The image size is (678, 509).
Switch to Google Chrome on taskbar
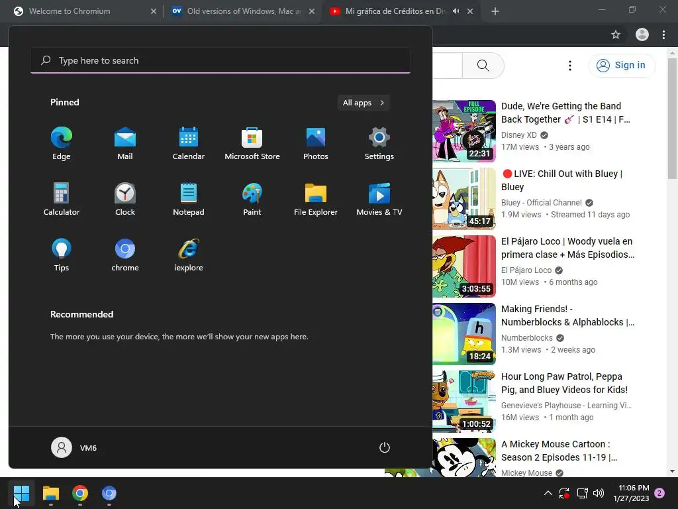click(80, 493)
